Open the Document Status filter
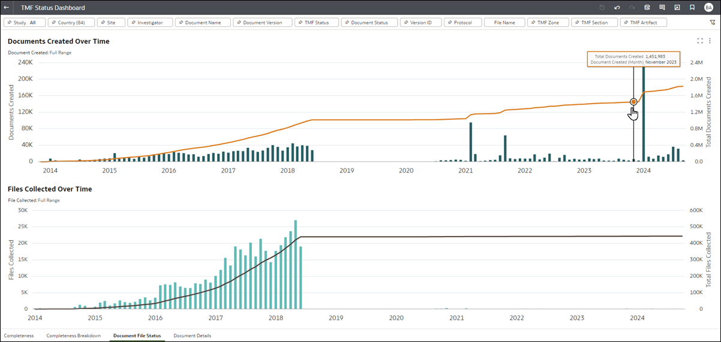Image resolution: width=721 pixels, height=342 pixels. coord(369,22)
